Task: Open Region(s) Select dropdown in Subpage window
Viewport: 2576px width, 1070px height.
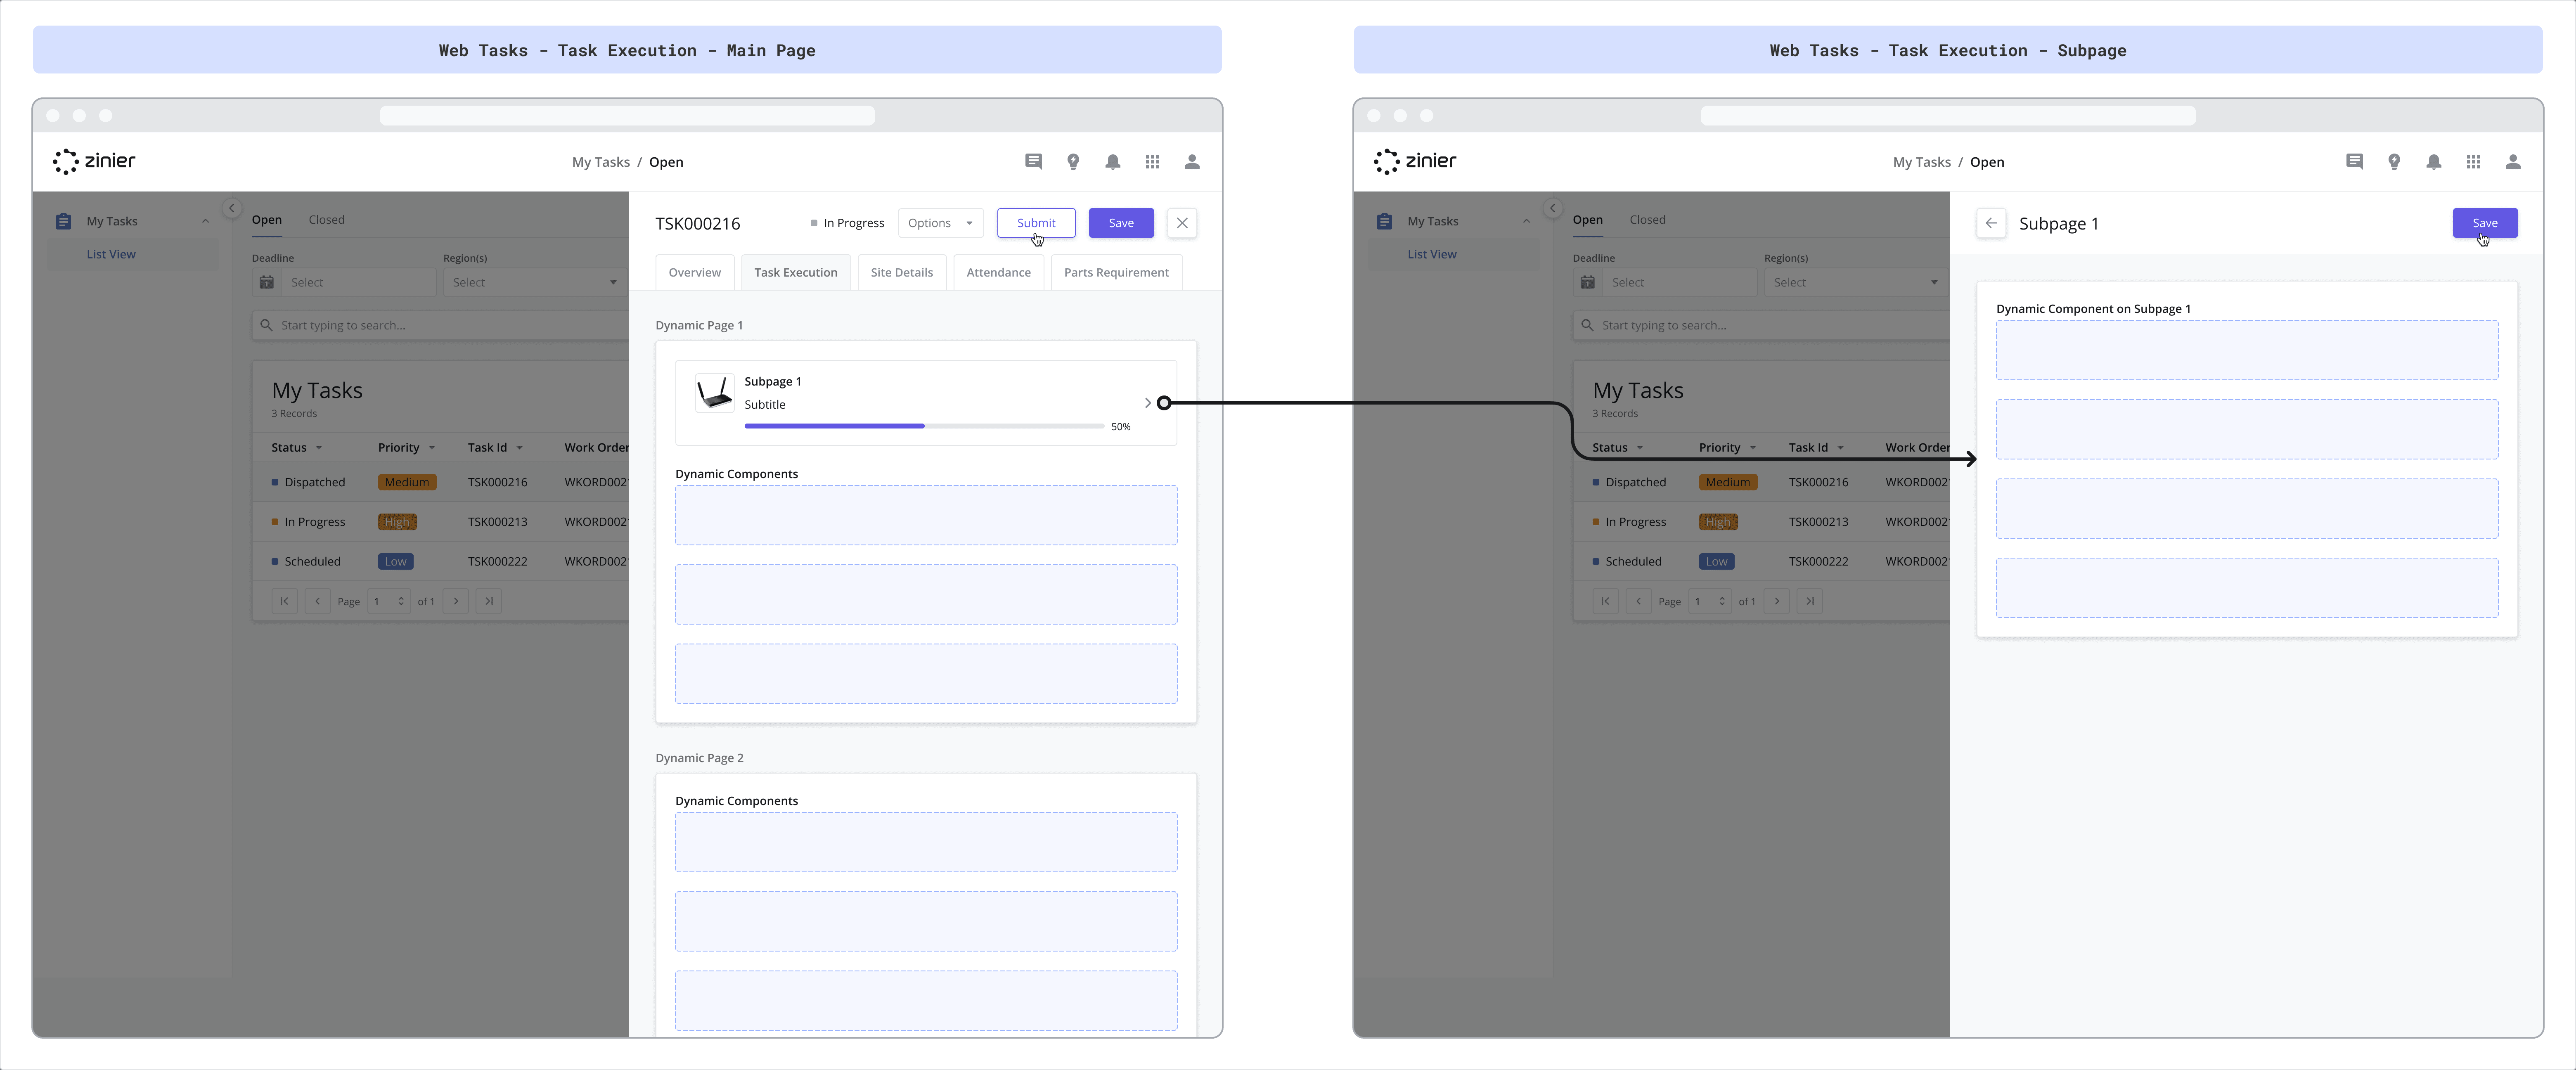Action: pyautogui.click(x=1856, y=282)
